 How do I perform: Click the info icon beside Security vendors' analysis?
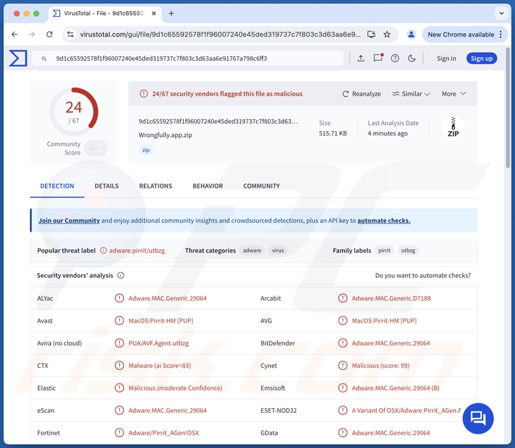click(121, 275)
